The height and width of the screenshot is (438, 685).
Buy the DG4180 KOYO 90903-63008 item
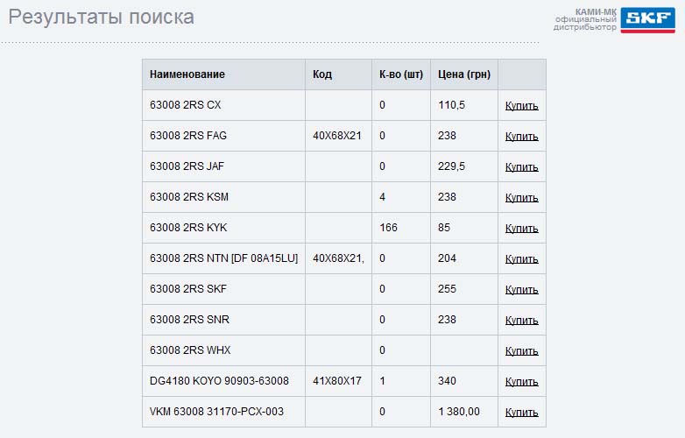click(x=521, y=382)
